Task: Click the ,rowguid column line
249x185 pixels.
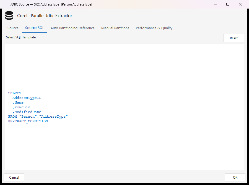Action: pos(21,107)
